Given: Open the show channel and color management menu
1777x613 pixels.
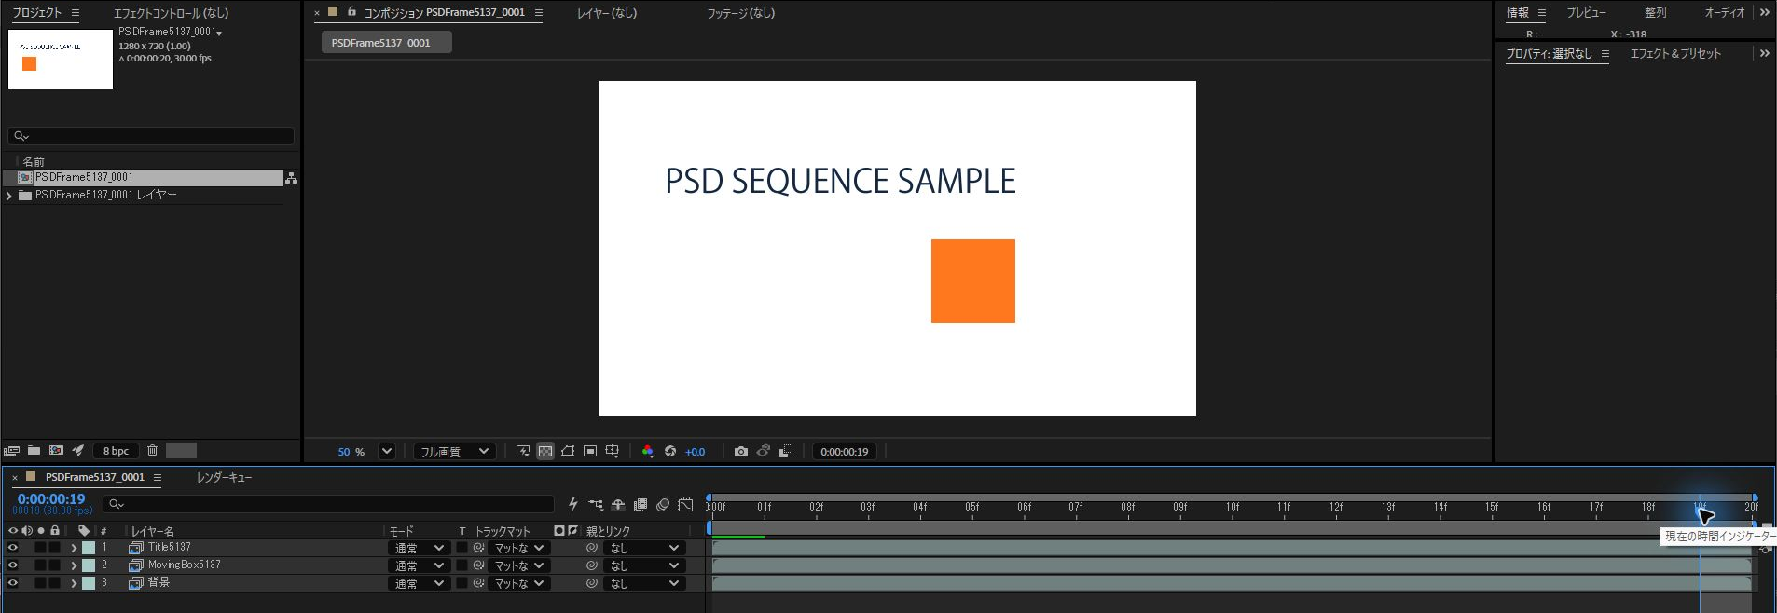Looking at the screenshot, I should [648, 452].
